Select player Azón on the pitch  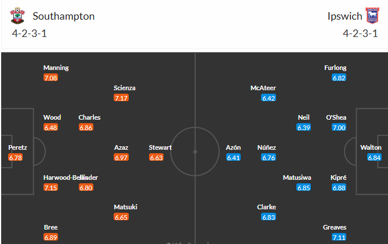[x=233, y=147]
